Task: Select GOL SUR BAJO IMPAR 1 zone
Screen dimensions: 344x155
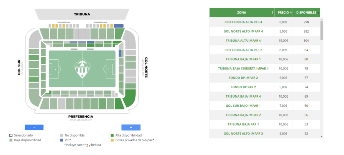Action: coord(243,106)
